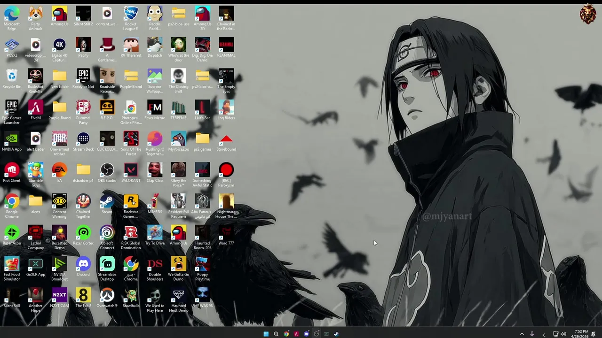The width and height of the screenshot is (602, 338).
Task: Click the Razer Axon shortcut
Action: pyautogui.click(x=12, y=236)
